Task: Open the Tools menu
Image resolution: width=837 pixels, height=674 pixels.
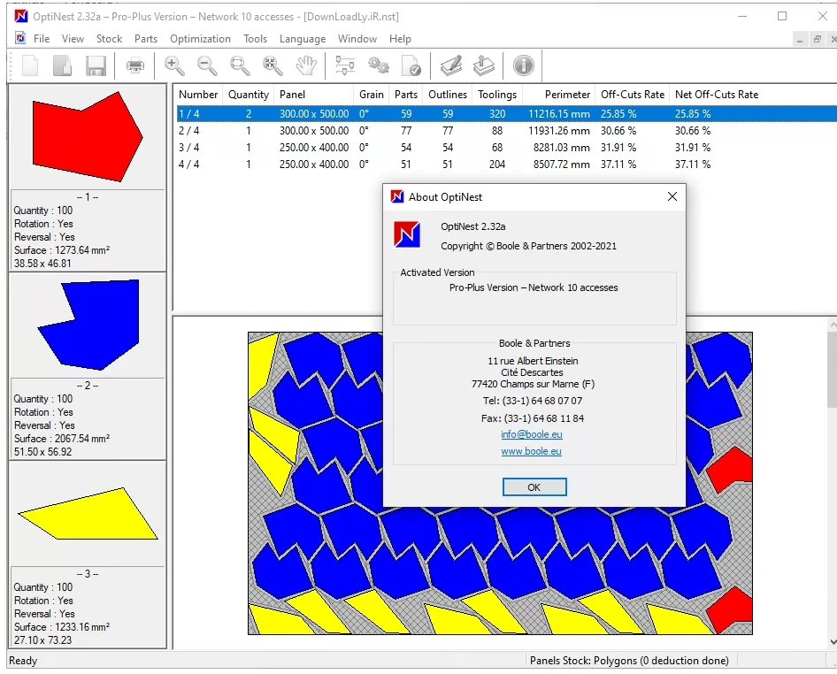Action: coord(255,39)
